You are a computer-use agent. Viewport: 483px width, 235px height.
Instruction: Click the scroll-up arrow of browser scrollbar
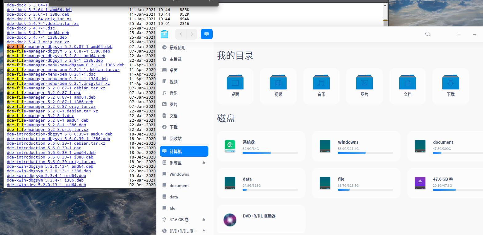point(385,5)
